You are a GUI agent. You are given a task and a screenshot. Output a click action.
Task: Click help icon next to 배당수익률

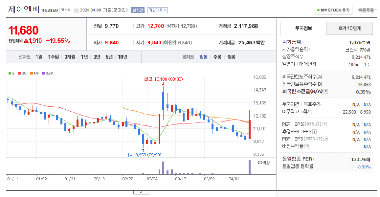pyautogui.click(x=307, y=146)
